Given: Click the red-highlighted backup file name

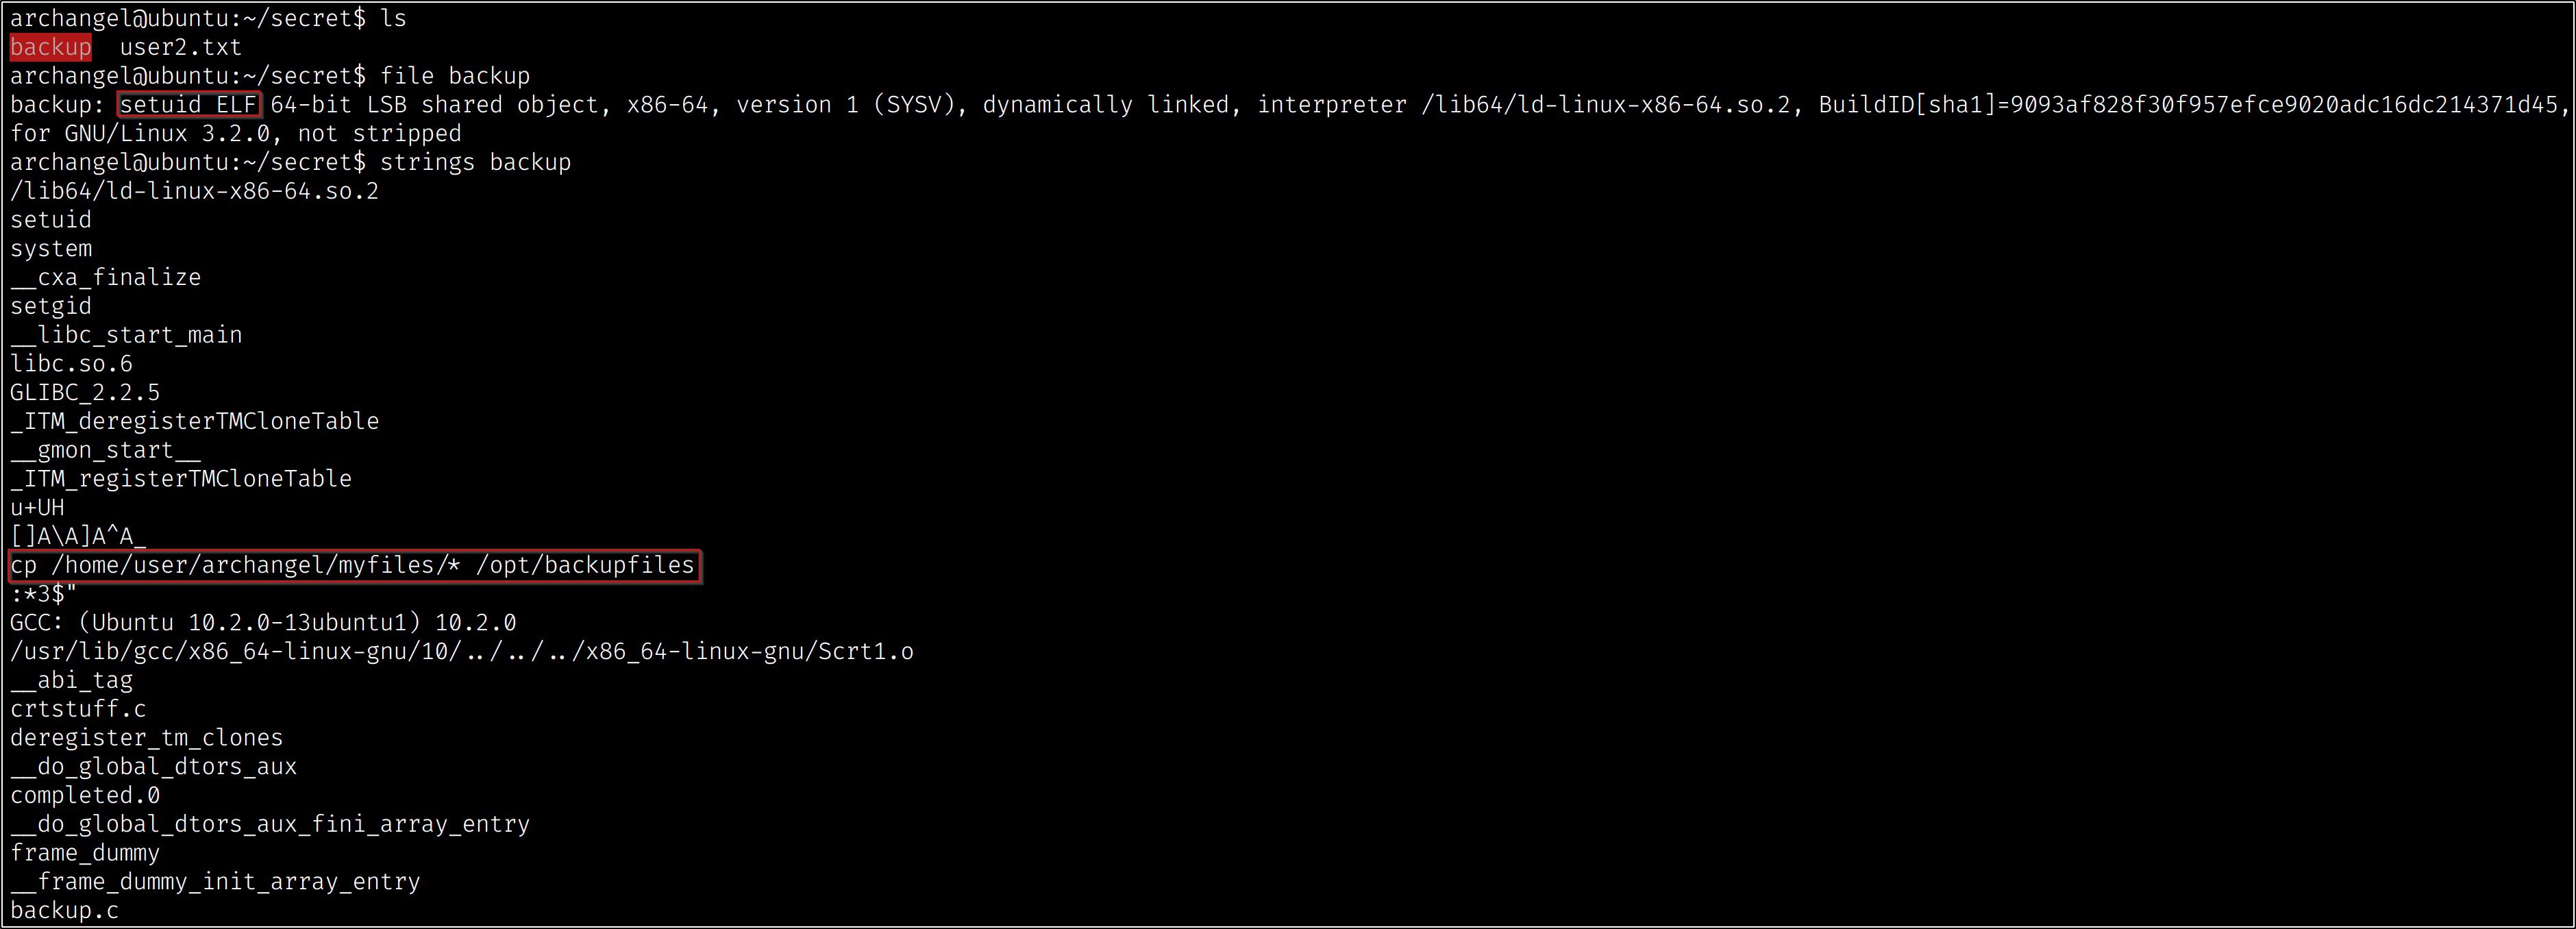Looking at the screenshot, I should pyautogui.click(x=50, y=47).
